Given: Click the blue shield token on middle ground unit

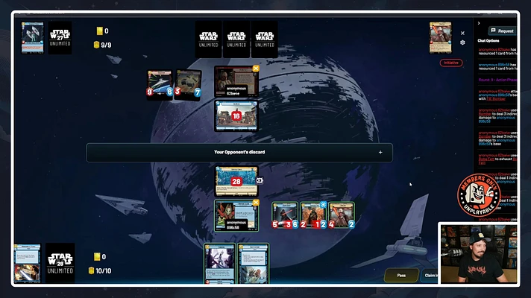Looking at the screenshot, I should [x=324, y=204].
